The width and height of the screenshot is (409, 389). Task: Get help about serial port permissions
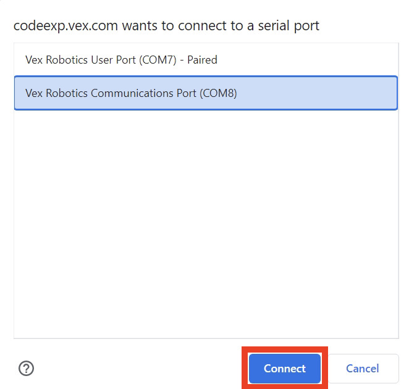(27, 369)
